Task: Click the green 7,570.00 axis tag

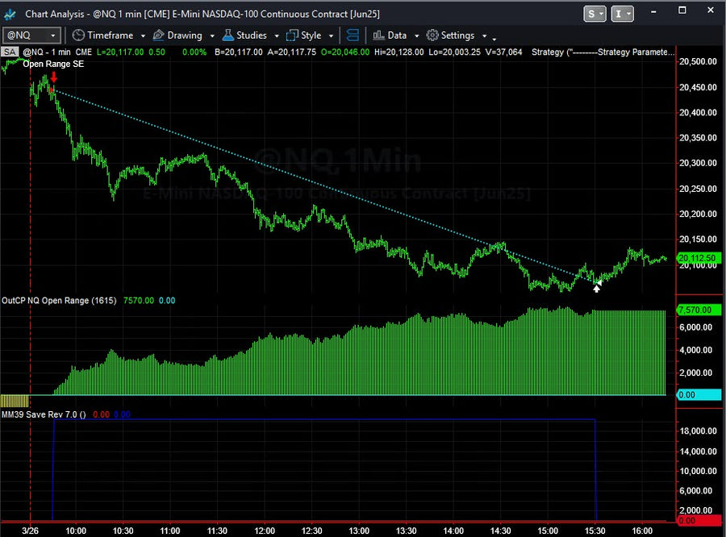Action: point(699,310)
